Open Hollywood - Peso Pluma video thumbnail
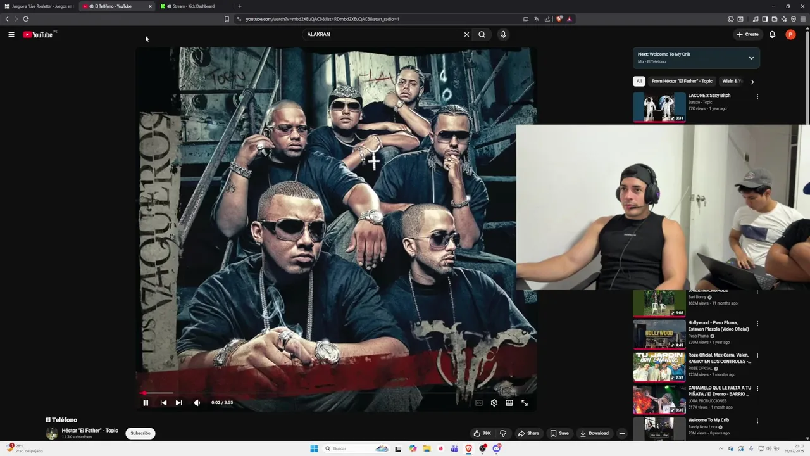This screenshot has height=456, width=810. pos(659,334)
